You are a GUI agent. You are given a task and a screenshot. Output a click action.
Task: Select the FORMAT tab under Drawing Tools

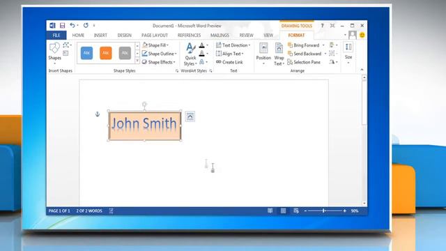(296, 36)
